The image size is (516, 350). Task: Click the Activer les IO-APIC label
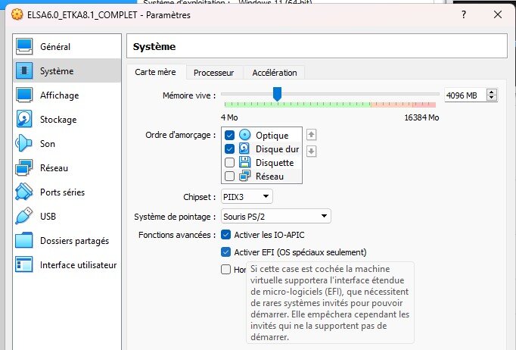click(x=269, y=235)
